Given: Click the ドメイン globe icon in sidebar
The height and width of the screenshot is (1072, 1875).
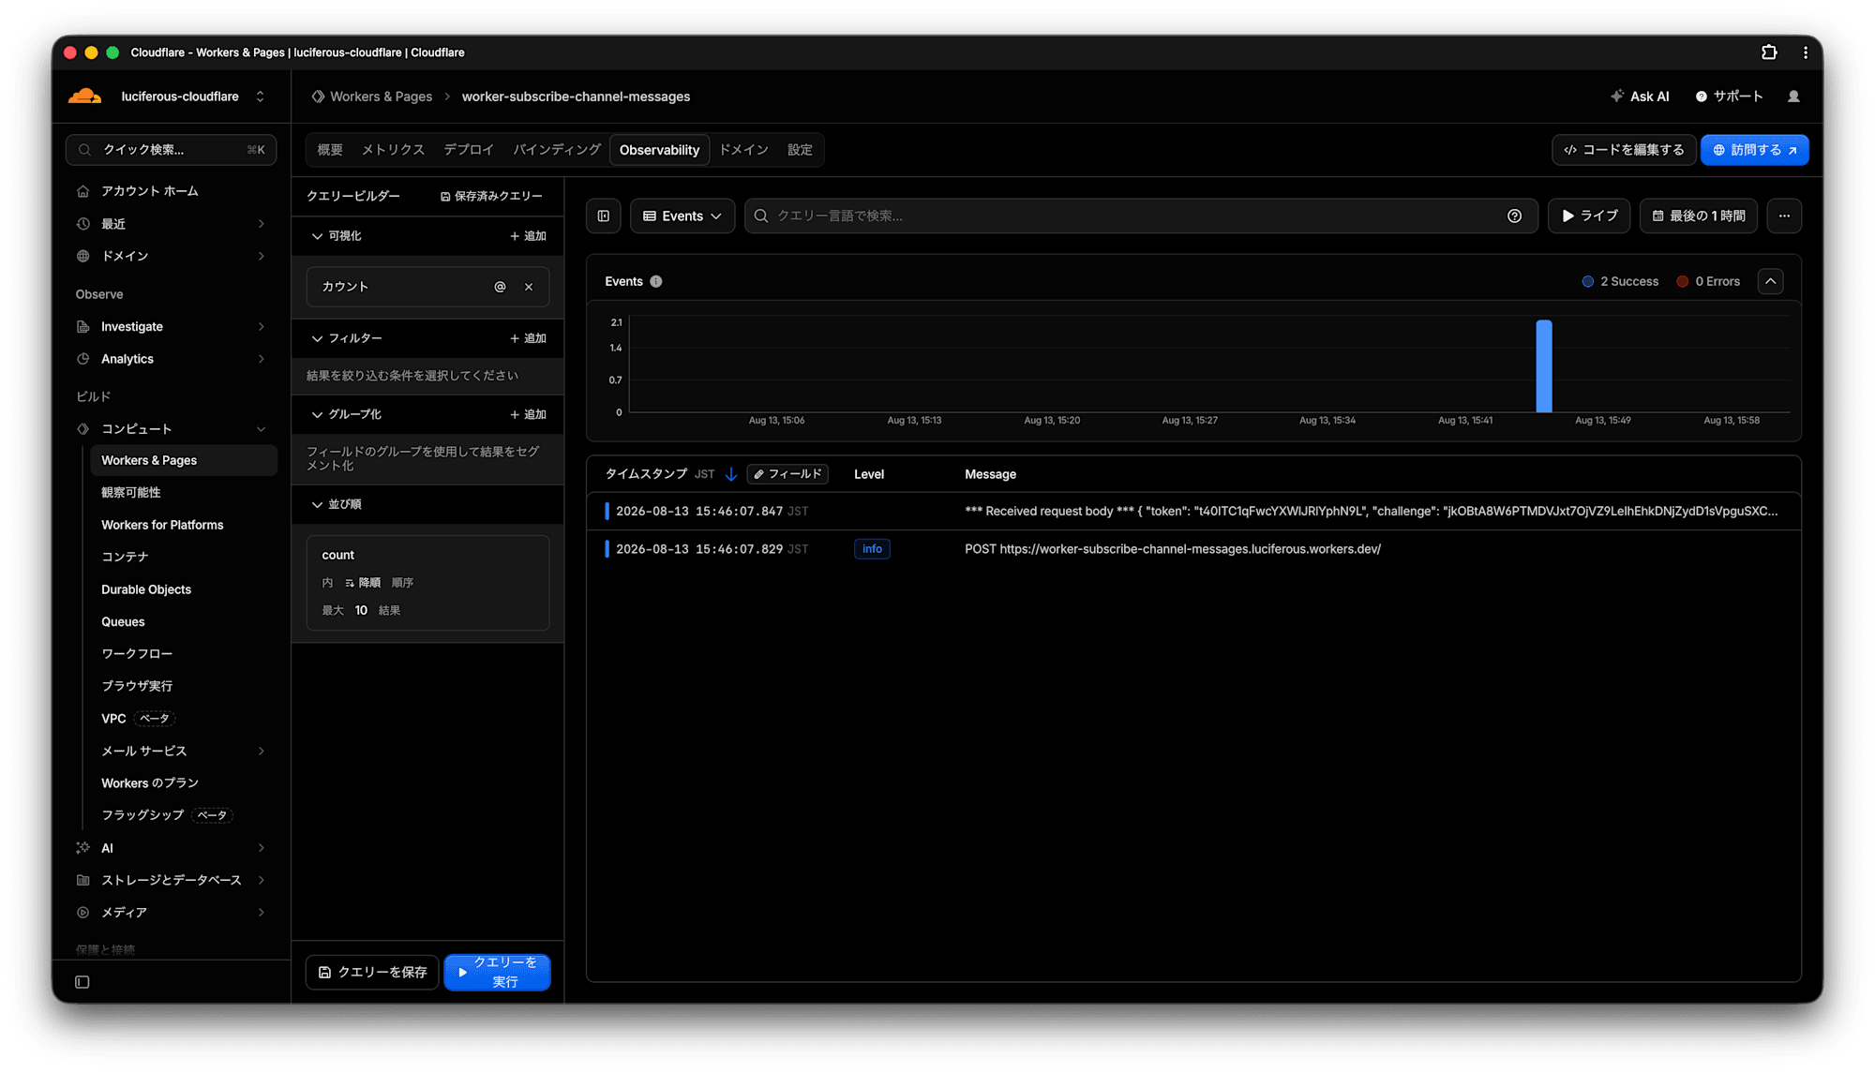Looking at the screenshot, I should coord(83,256).
